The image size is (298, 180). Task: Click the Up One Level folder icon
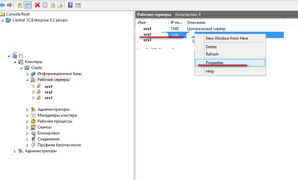point(20,5)
